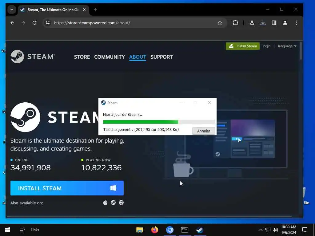315x236 pixels.
Task: Switch to Steam on the taskbar
Action: [x=200, y=230]
